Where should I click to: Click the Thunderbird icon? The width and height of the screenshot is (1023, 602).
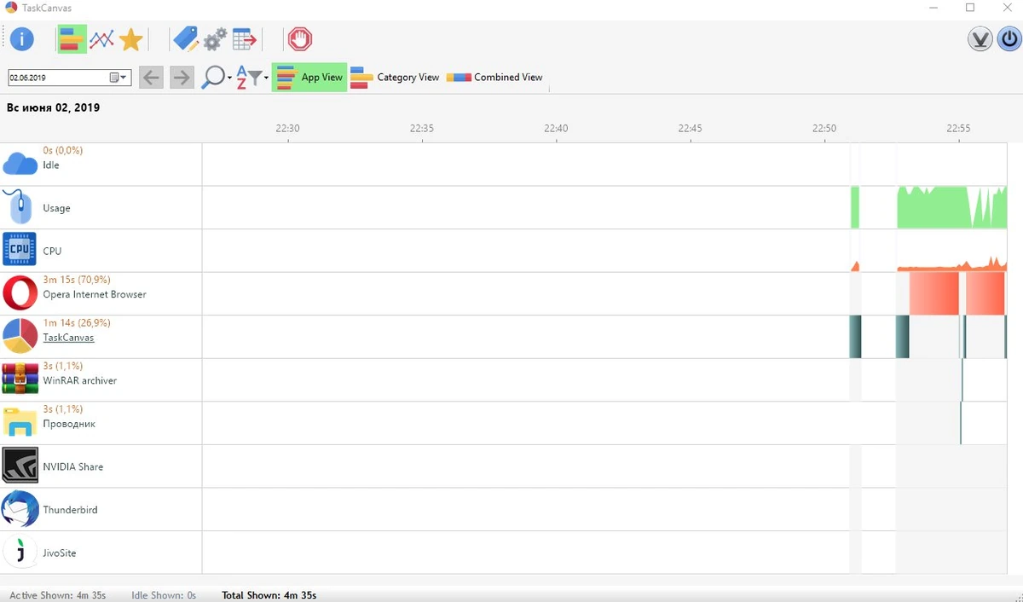[20, 509]
